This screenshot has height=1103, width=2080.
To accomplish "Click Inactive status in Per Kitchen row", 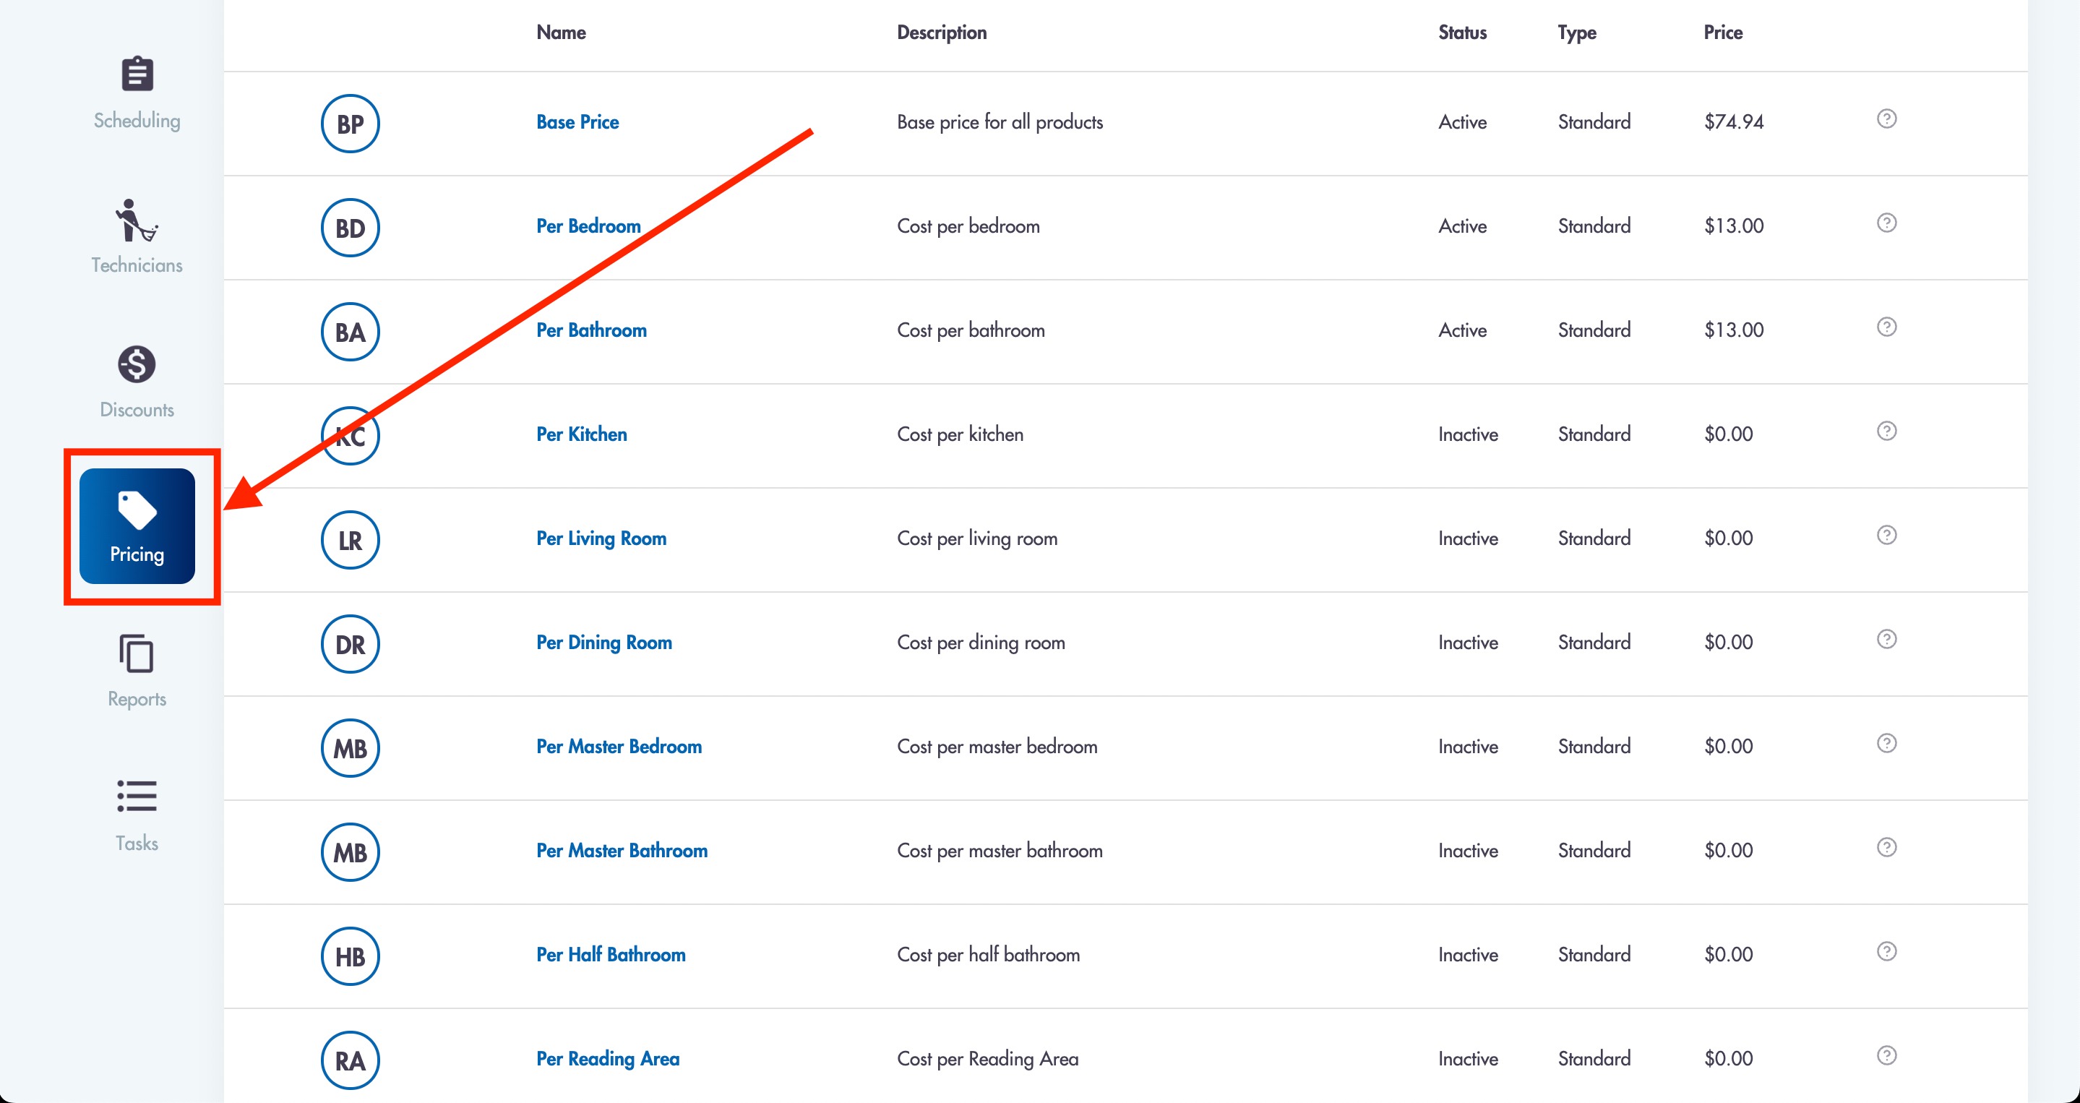I will (x=1468, y=434).
